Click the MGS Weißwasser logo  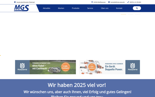coord(21,8)
